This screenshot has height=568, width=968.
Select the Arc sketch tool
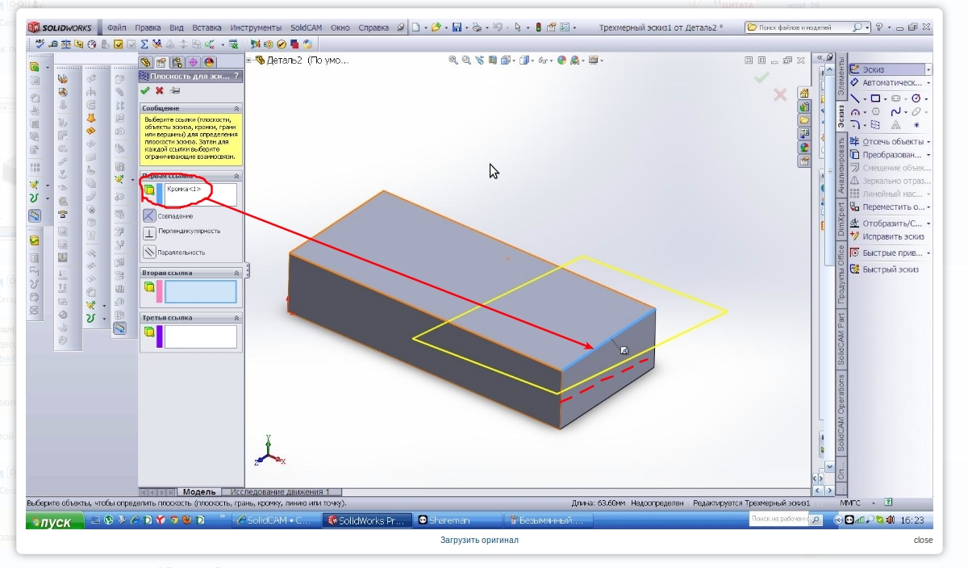coord(856,111)
